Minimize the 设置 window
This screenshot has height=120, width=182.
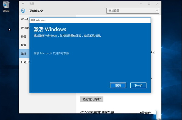pyautogui.click(x=141, y=4)
